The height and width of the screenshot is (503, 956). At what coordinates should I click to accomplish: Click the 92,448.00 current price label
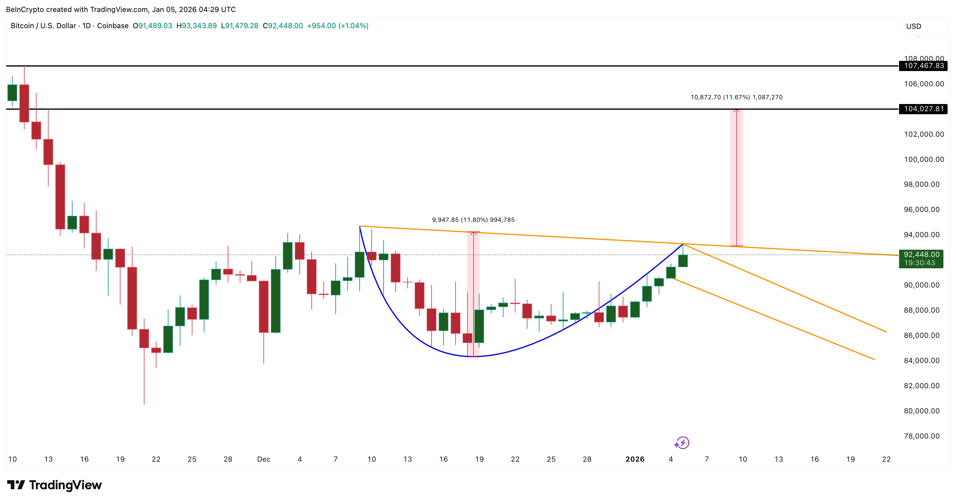[921, 255]
